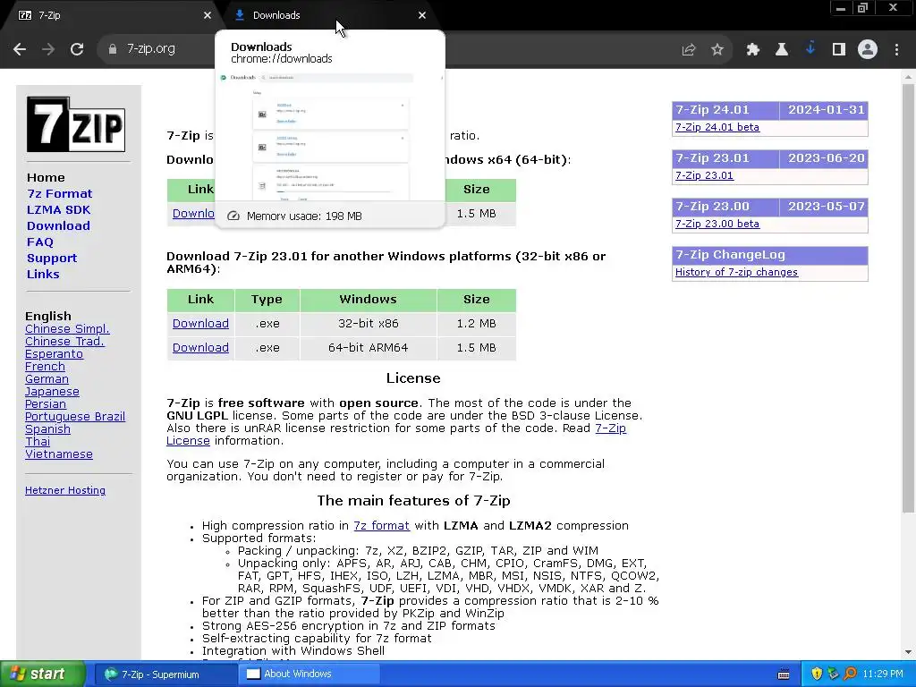Open the 7z format link

[x=381, y=526]
